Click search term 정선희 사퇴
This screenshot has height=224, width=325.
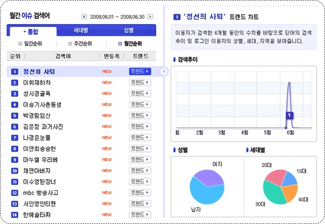tap(39, 71)
